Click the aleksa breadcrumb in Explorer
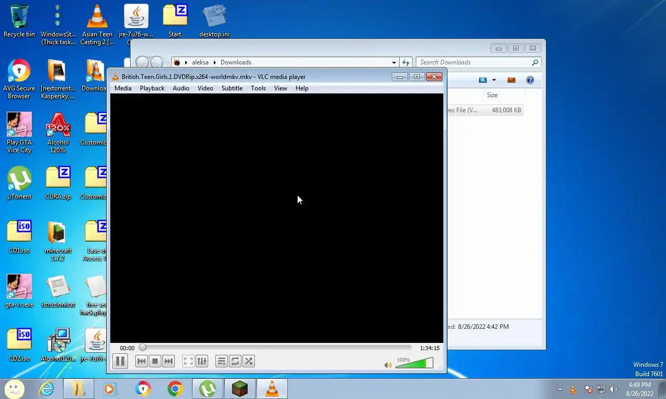666x399 pixels. click(200, 62)
